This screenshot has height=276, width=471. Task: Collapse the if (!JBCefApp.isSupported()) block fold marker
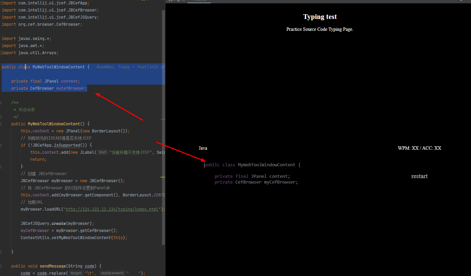pyautogui.click(x=1, y=145)
